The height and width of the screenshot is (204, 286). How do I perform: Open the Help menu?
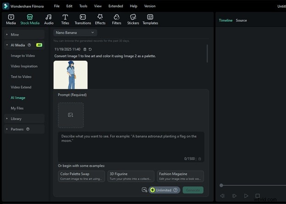point(133,6)
